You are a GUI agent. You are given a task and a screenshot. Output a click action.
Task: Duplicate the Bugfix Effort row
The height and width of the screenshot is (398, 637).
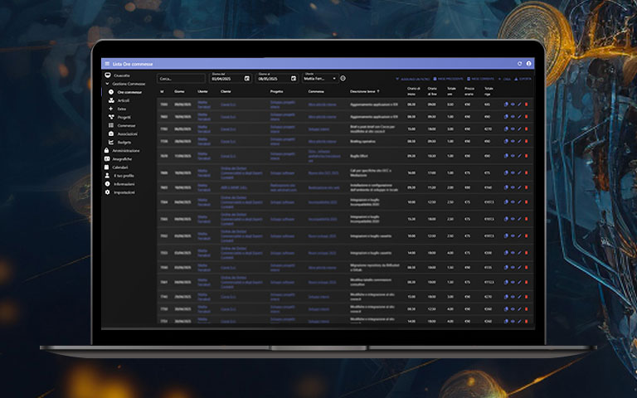(506, 156)
